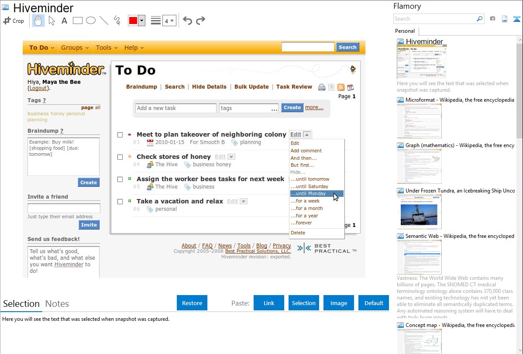The height and width of the screenshot is (354, 523).
Task: Select the Crop tool
Action: point(14,21)
